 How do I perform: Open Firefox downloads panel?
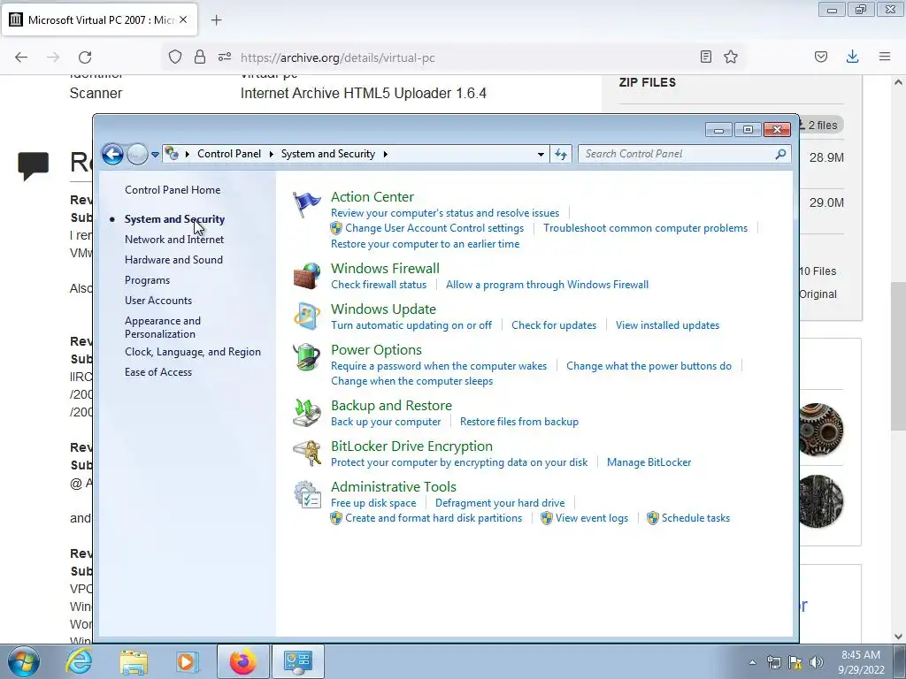(852, 57)
